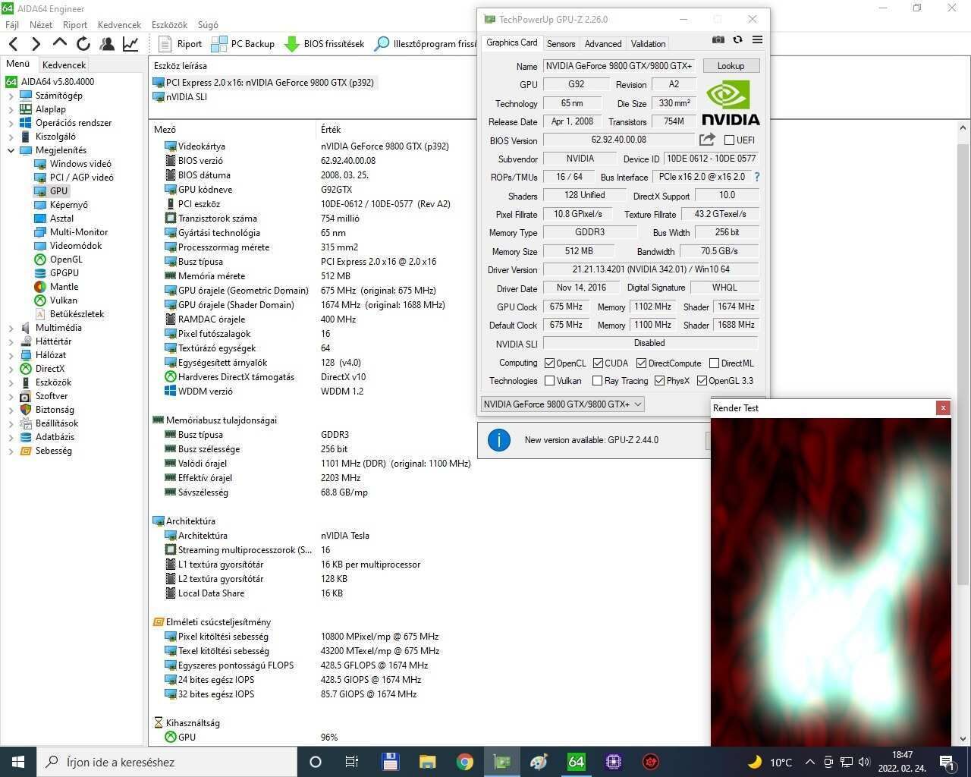Open the Nézet menu
The width and height of the screenshot is (971, 777).
[x=41, y=25]
